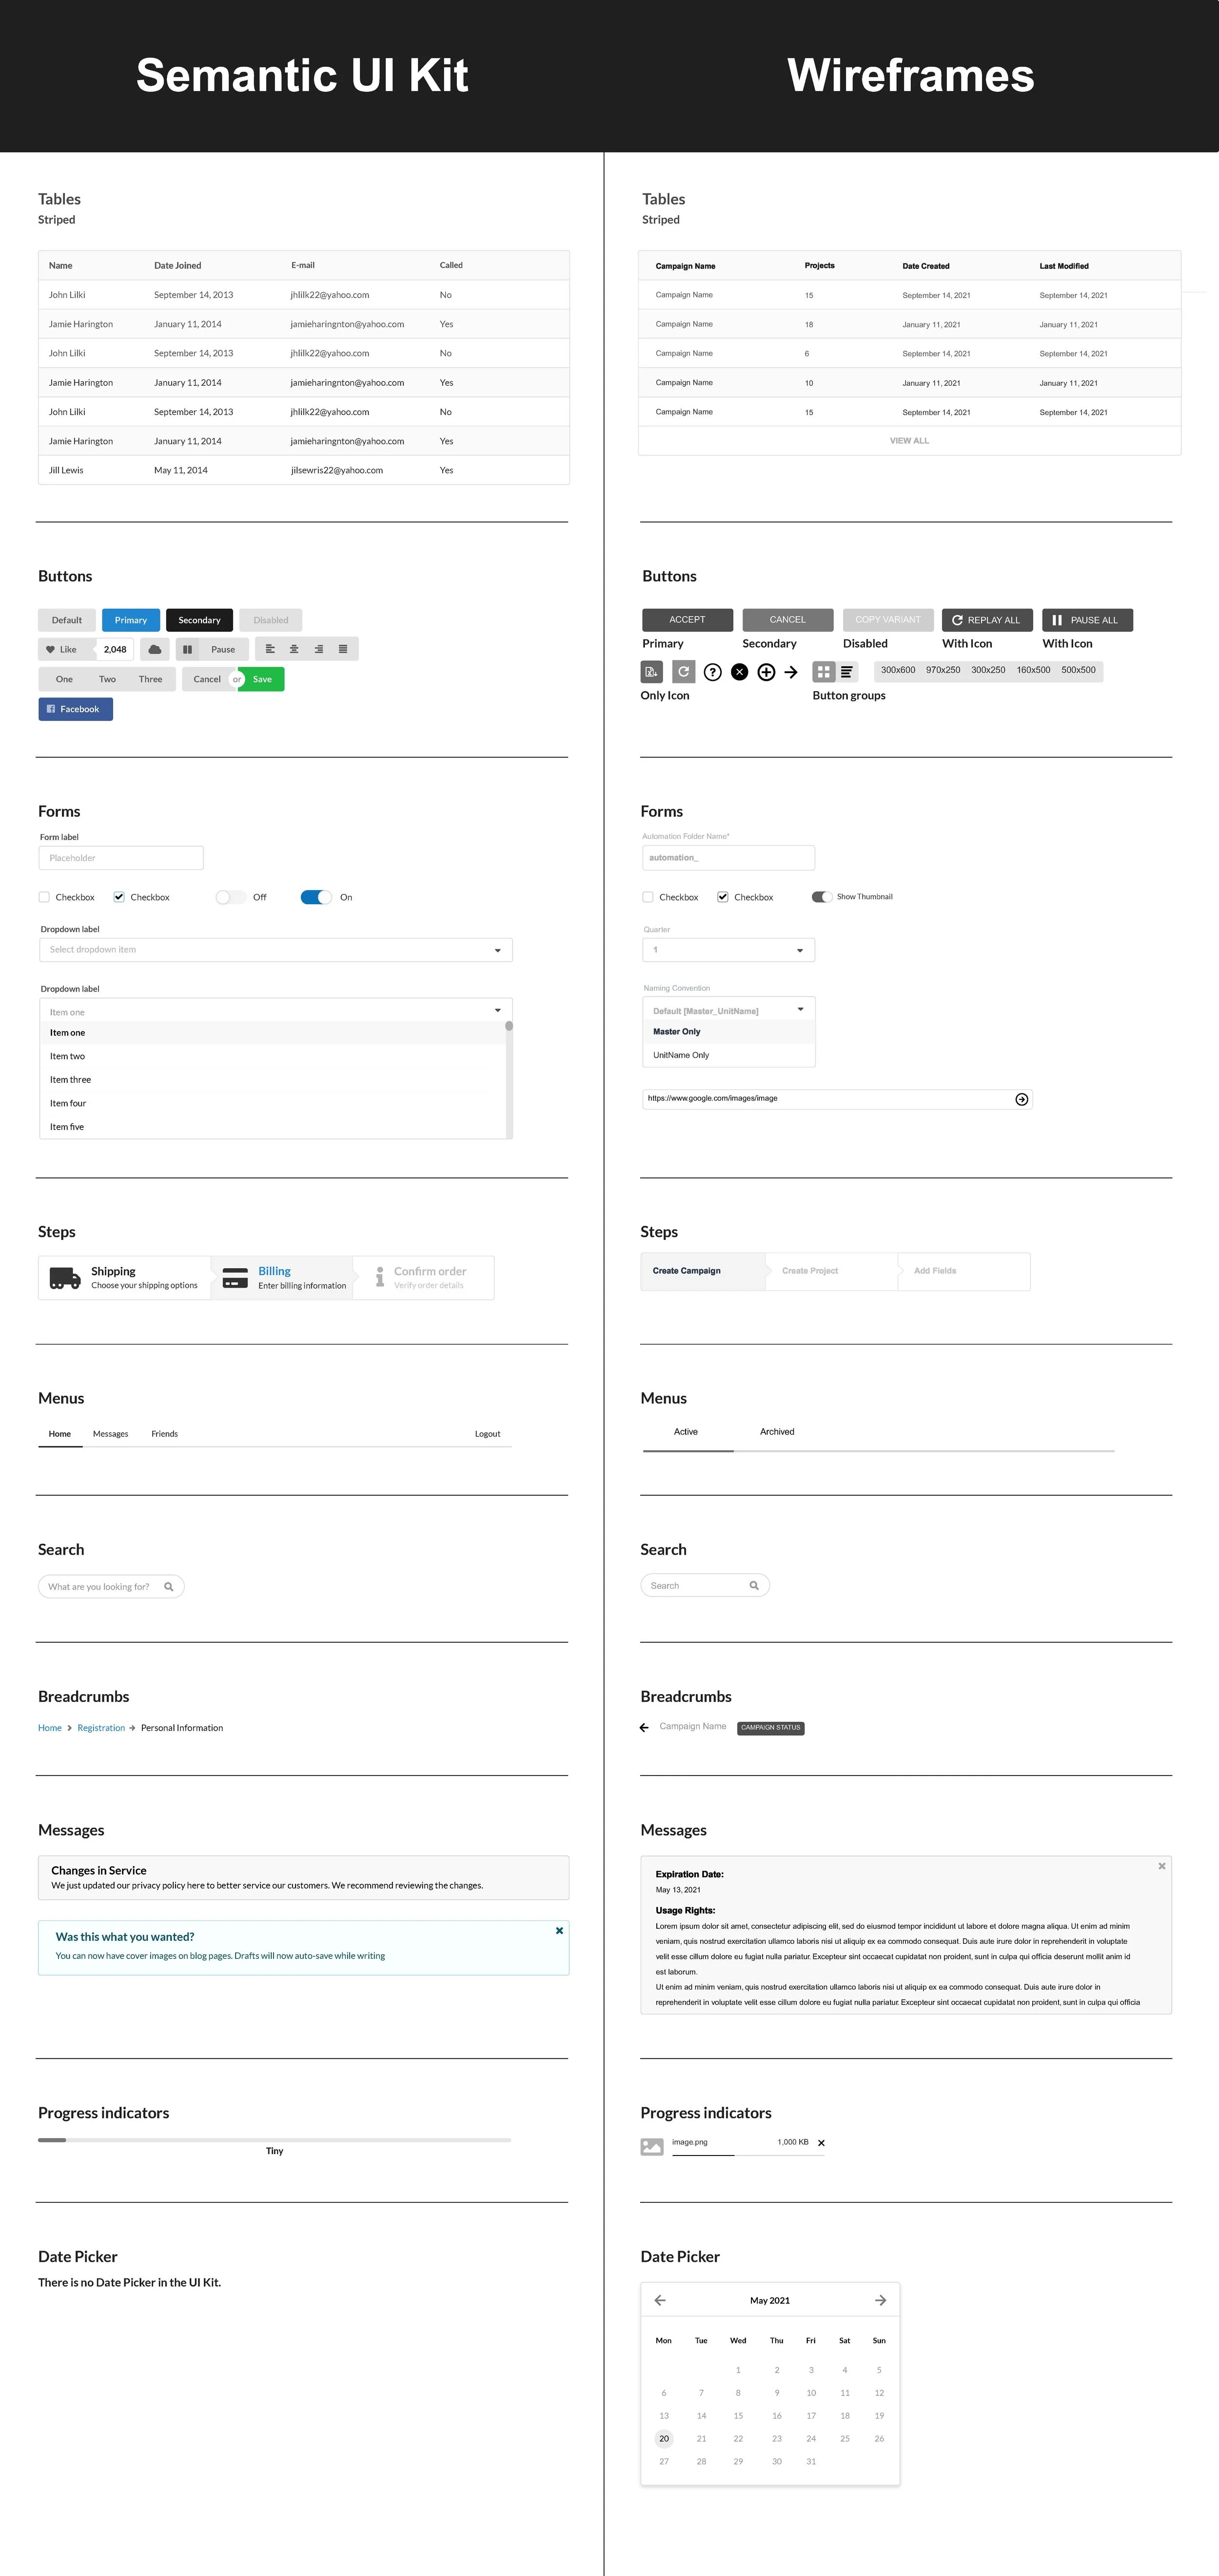This screenshot has height=2576, width=1219.
Task: Click the help question-mark icon
Action: (712, 672)
